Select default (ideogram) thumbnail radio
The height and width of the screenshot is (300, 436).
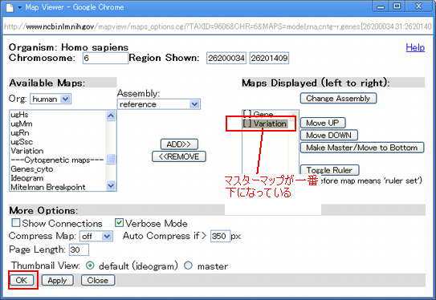(90, 266)
